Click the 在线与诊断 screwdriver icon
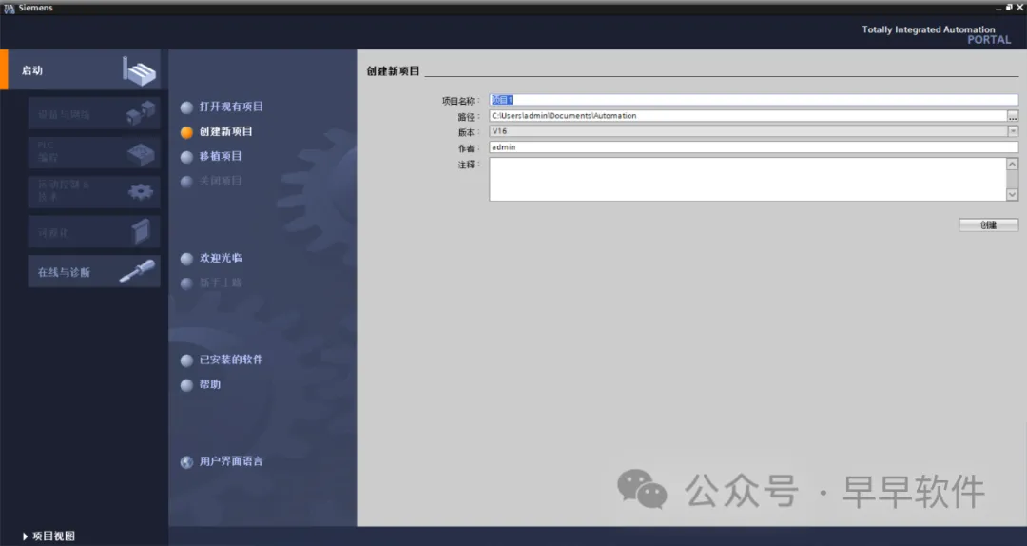This screenshot has height=546, width=1027. [x=138, y=271]
